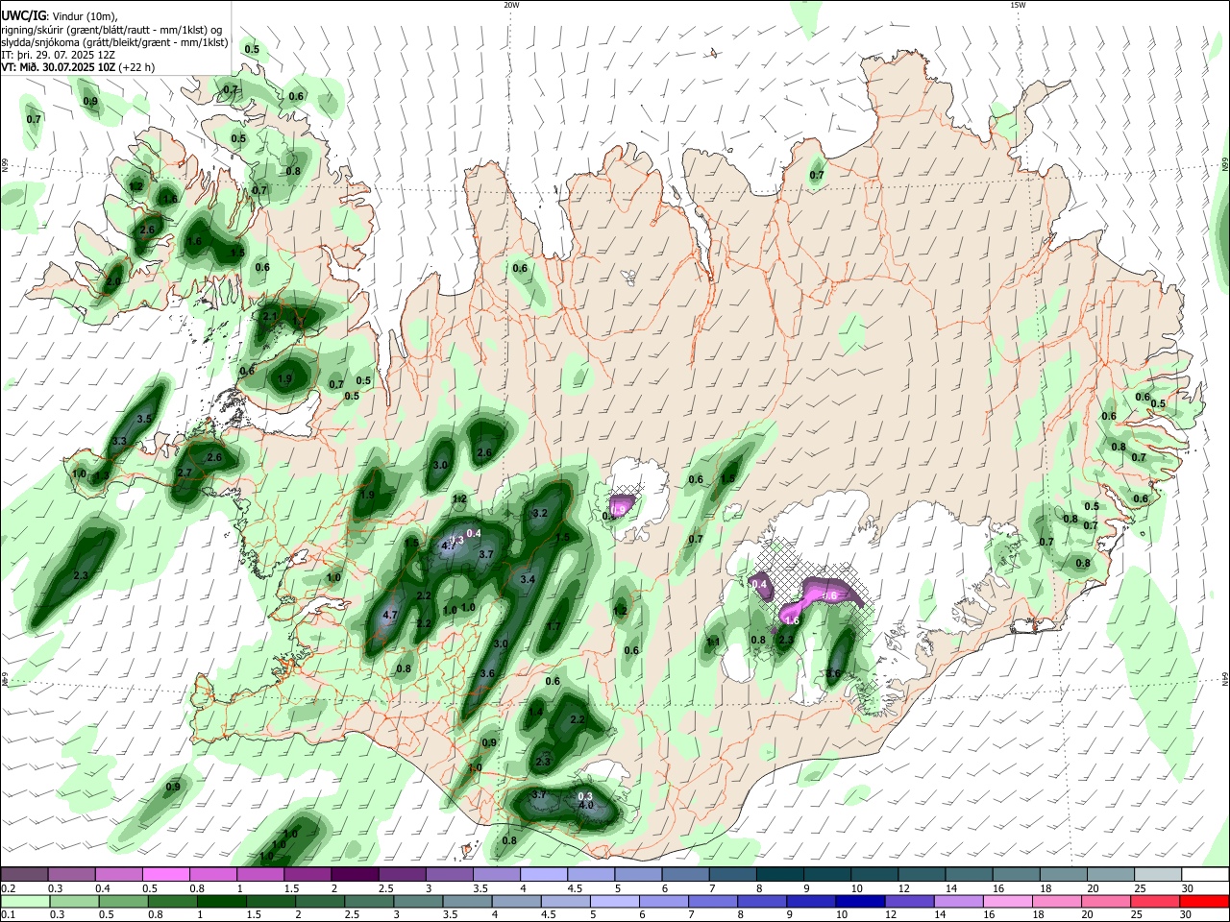Click the 20W longitude label
Viewport: 1230px width, 922px height.
pos(512,5)
